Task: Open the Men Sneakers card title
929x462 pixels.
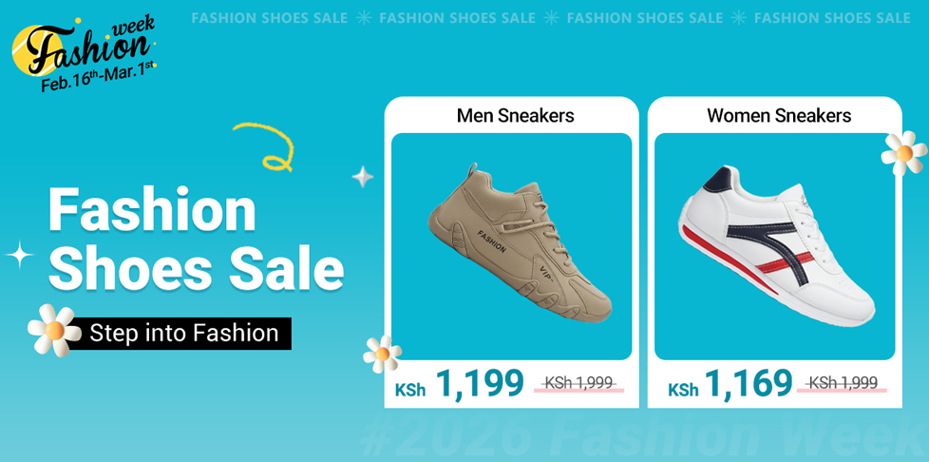Action: (515, 116)
